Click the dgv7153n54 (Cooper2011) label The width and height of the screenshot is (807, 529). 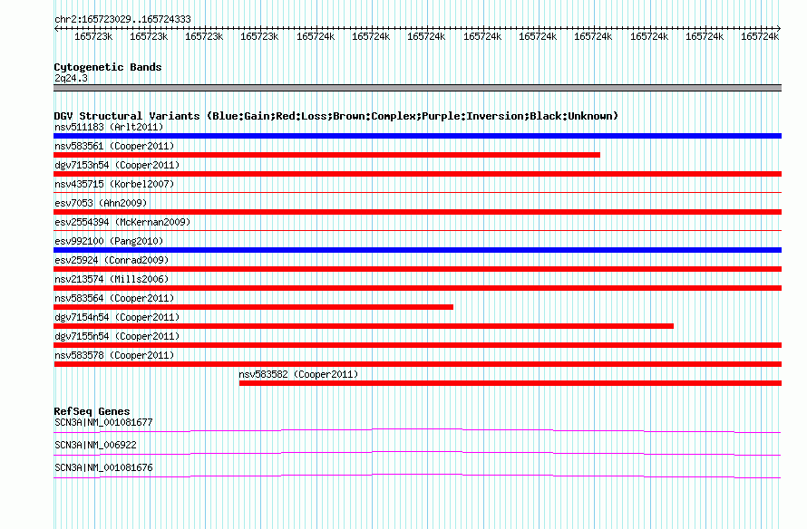(x=117, y=165)
